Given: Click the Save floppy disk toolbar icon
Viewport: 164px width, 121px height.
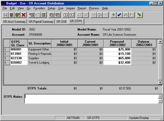Looking at the screenshot, I should pos(5,15).
